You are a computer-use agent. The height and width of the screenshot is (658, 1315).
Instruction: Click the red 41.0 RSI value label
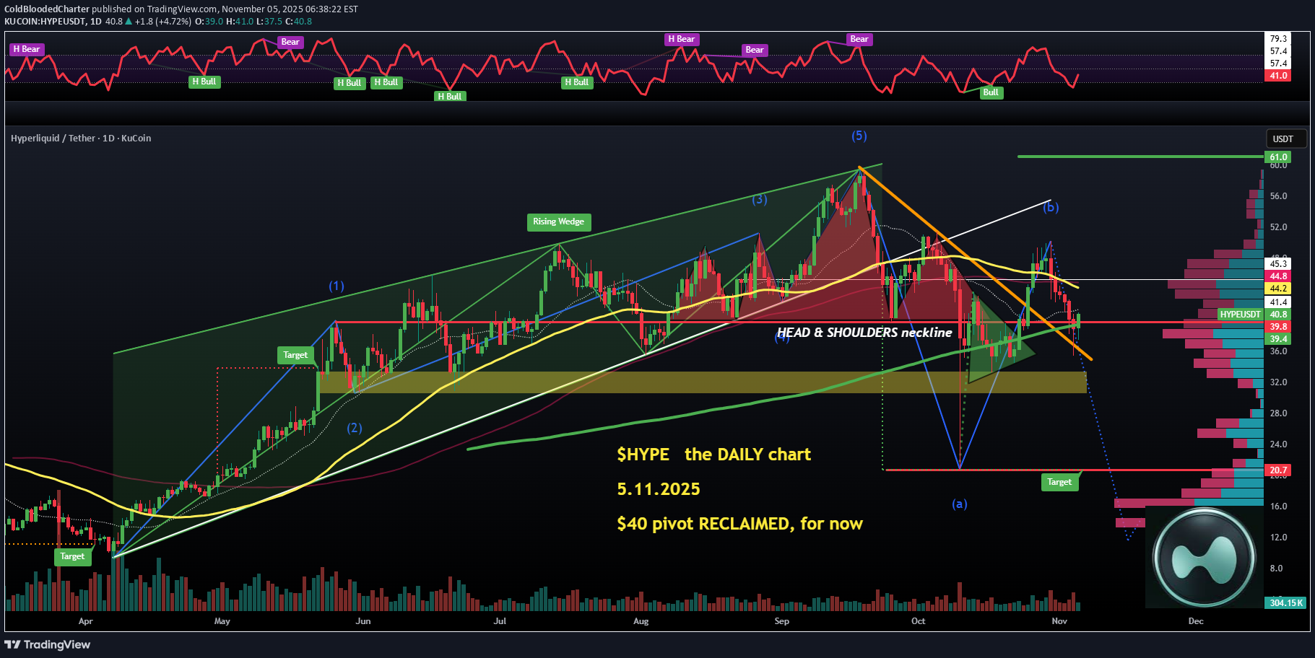pyautogui.click(x=1278, y=76)
